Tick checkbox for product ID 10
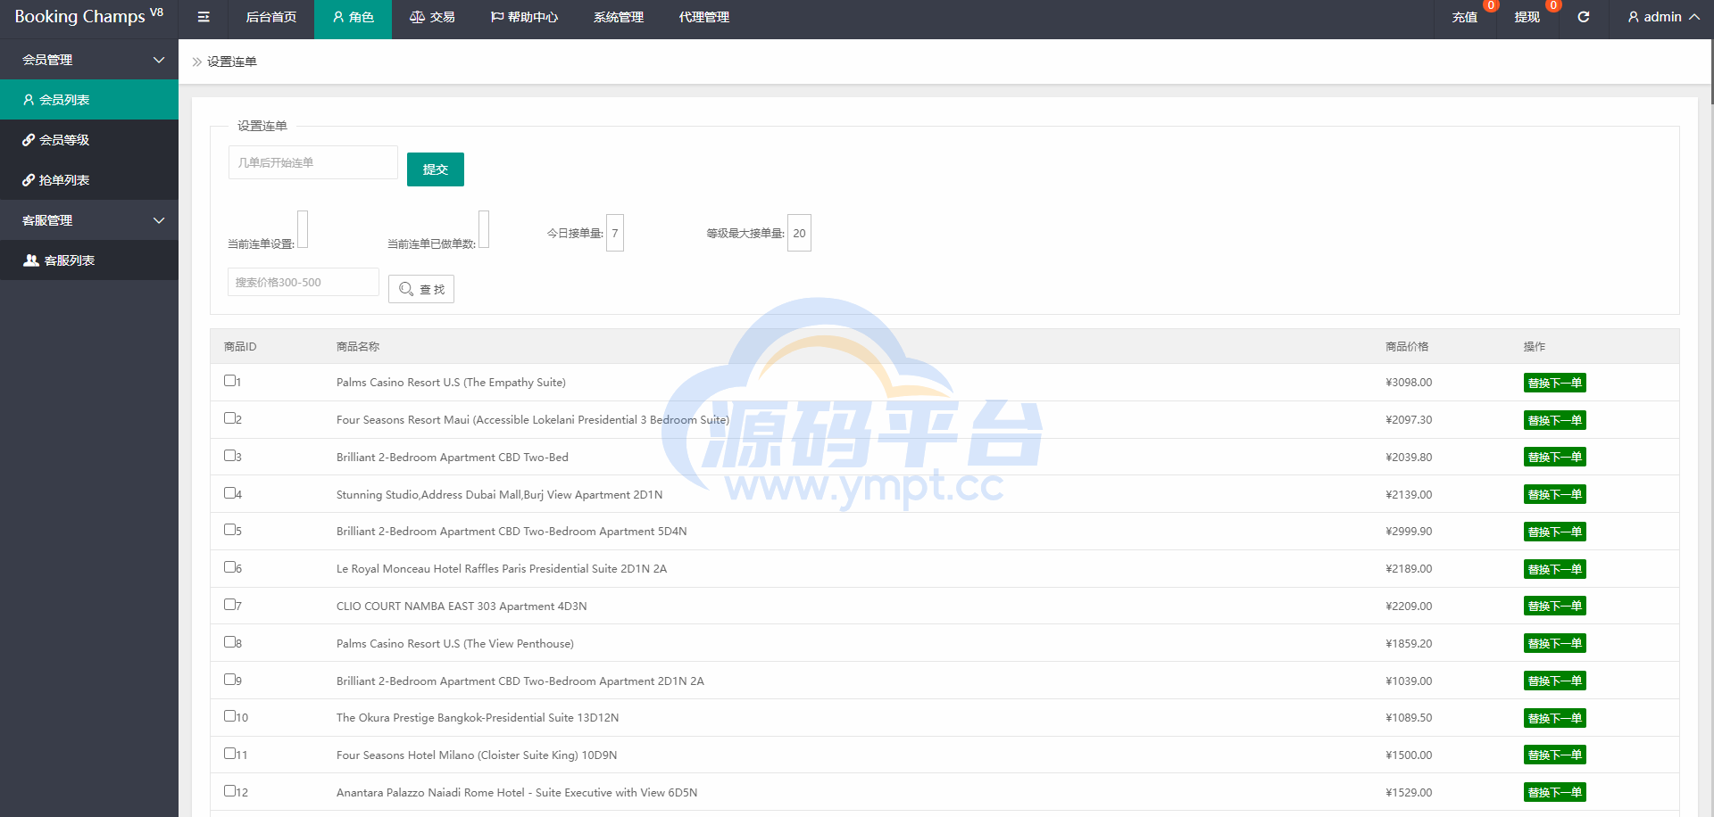Viewport: 1714px width, 817px height. pyautogui.click(x=229, y=716)
